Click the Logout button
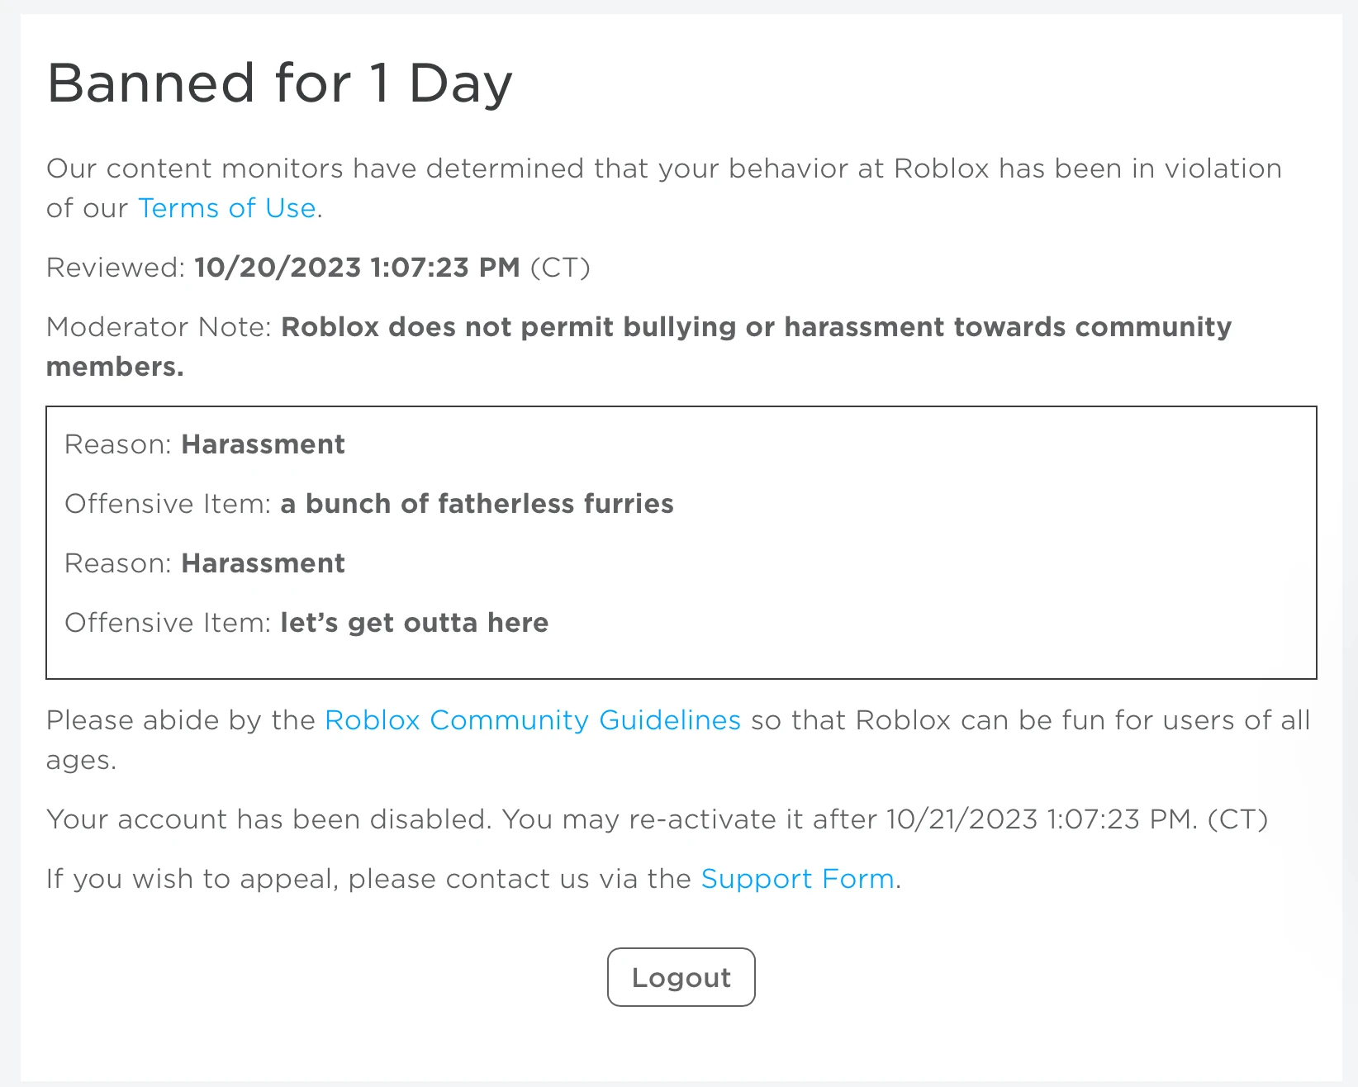The width and height of the screenshot is (1358, 1087). click(680, 977)
